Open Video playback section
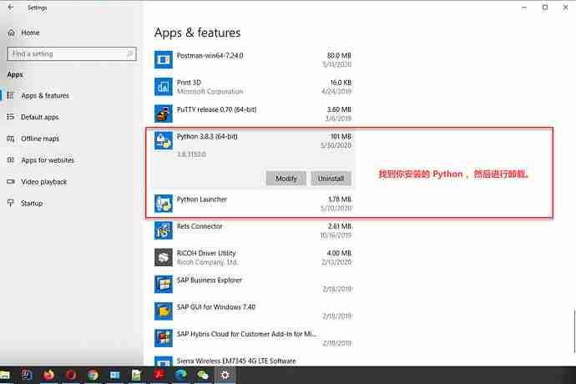 pos(37,182)
